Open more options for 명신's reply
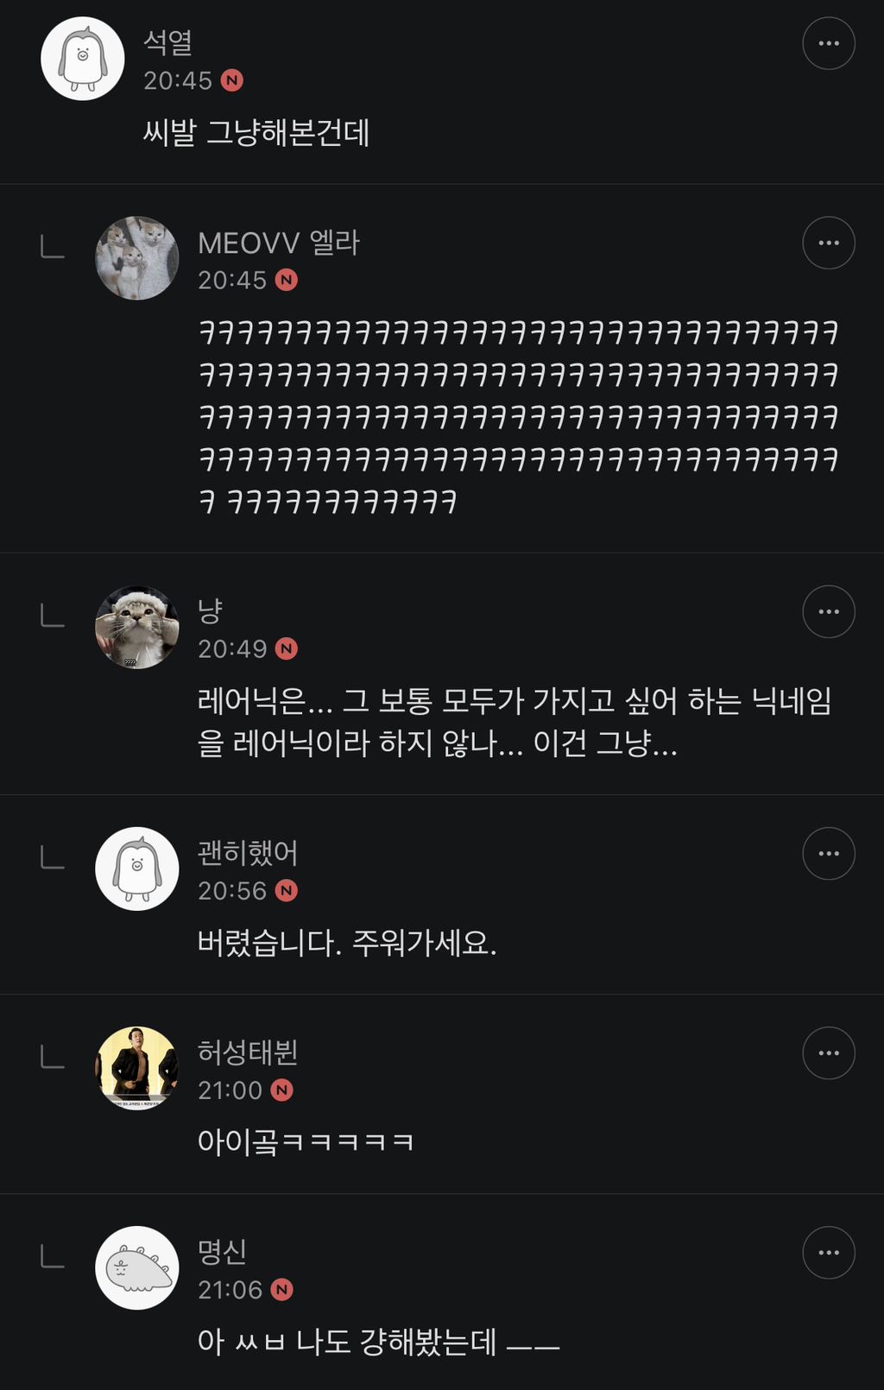Viewport: 884px width, 1390px height. [828, 1252]
